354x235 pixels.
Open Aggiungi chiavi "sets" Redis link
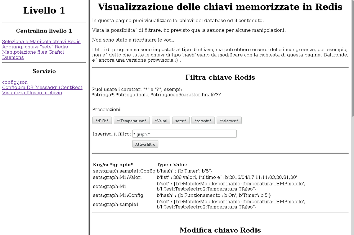pyautogui.click(x=35, y=47)
